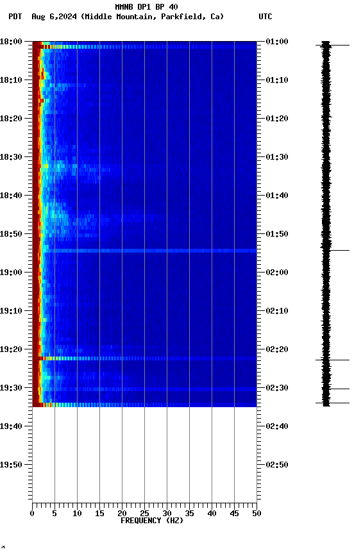Click the faint spectrogram band at 19:30

tap(144, 389)
